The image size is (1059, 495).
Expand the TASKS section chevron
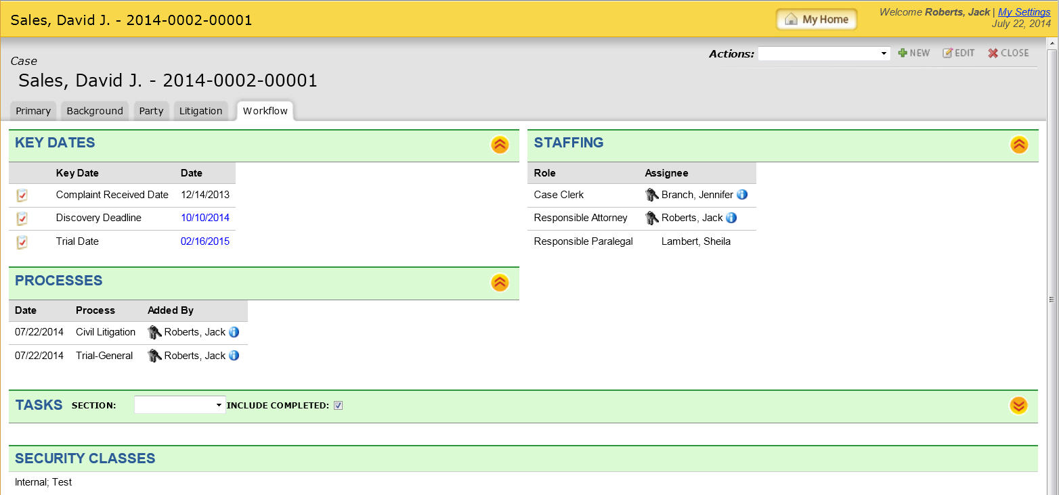[x=1019, y=406]
